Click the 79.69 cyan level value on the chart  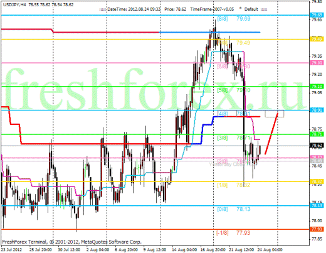point(243,19)
